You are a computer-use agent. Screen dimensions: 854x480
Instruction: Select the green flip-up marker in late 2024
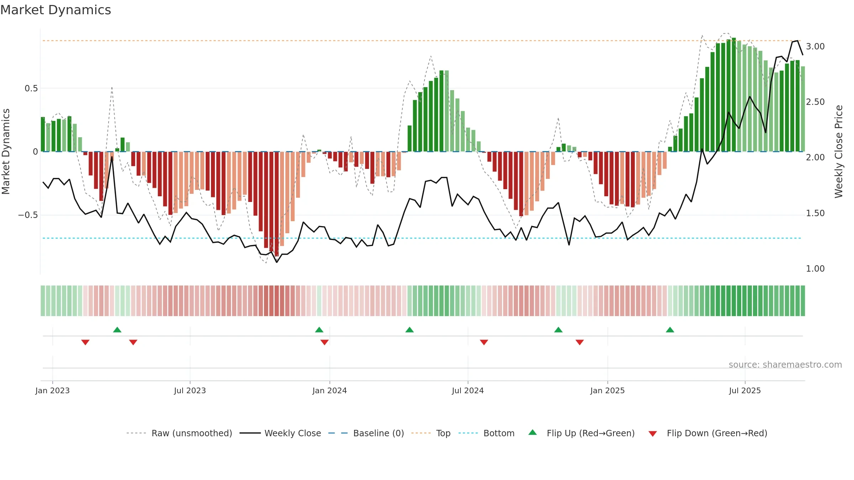[558, 330]
